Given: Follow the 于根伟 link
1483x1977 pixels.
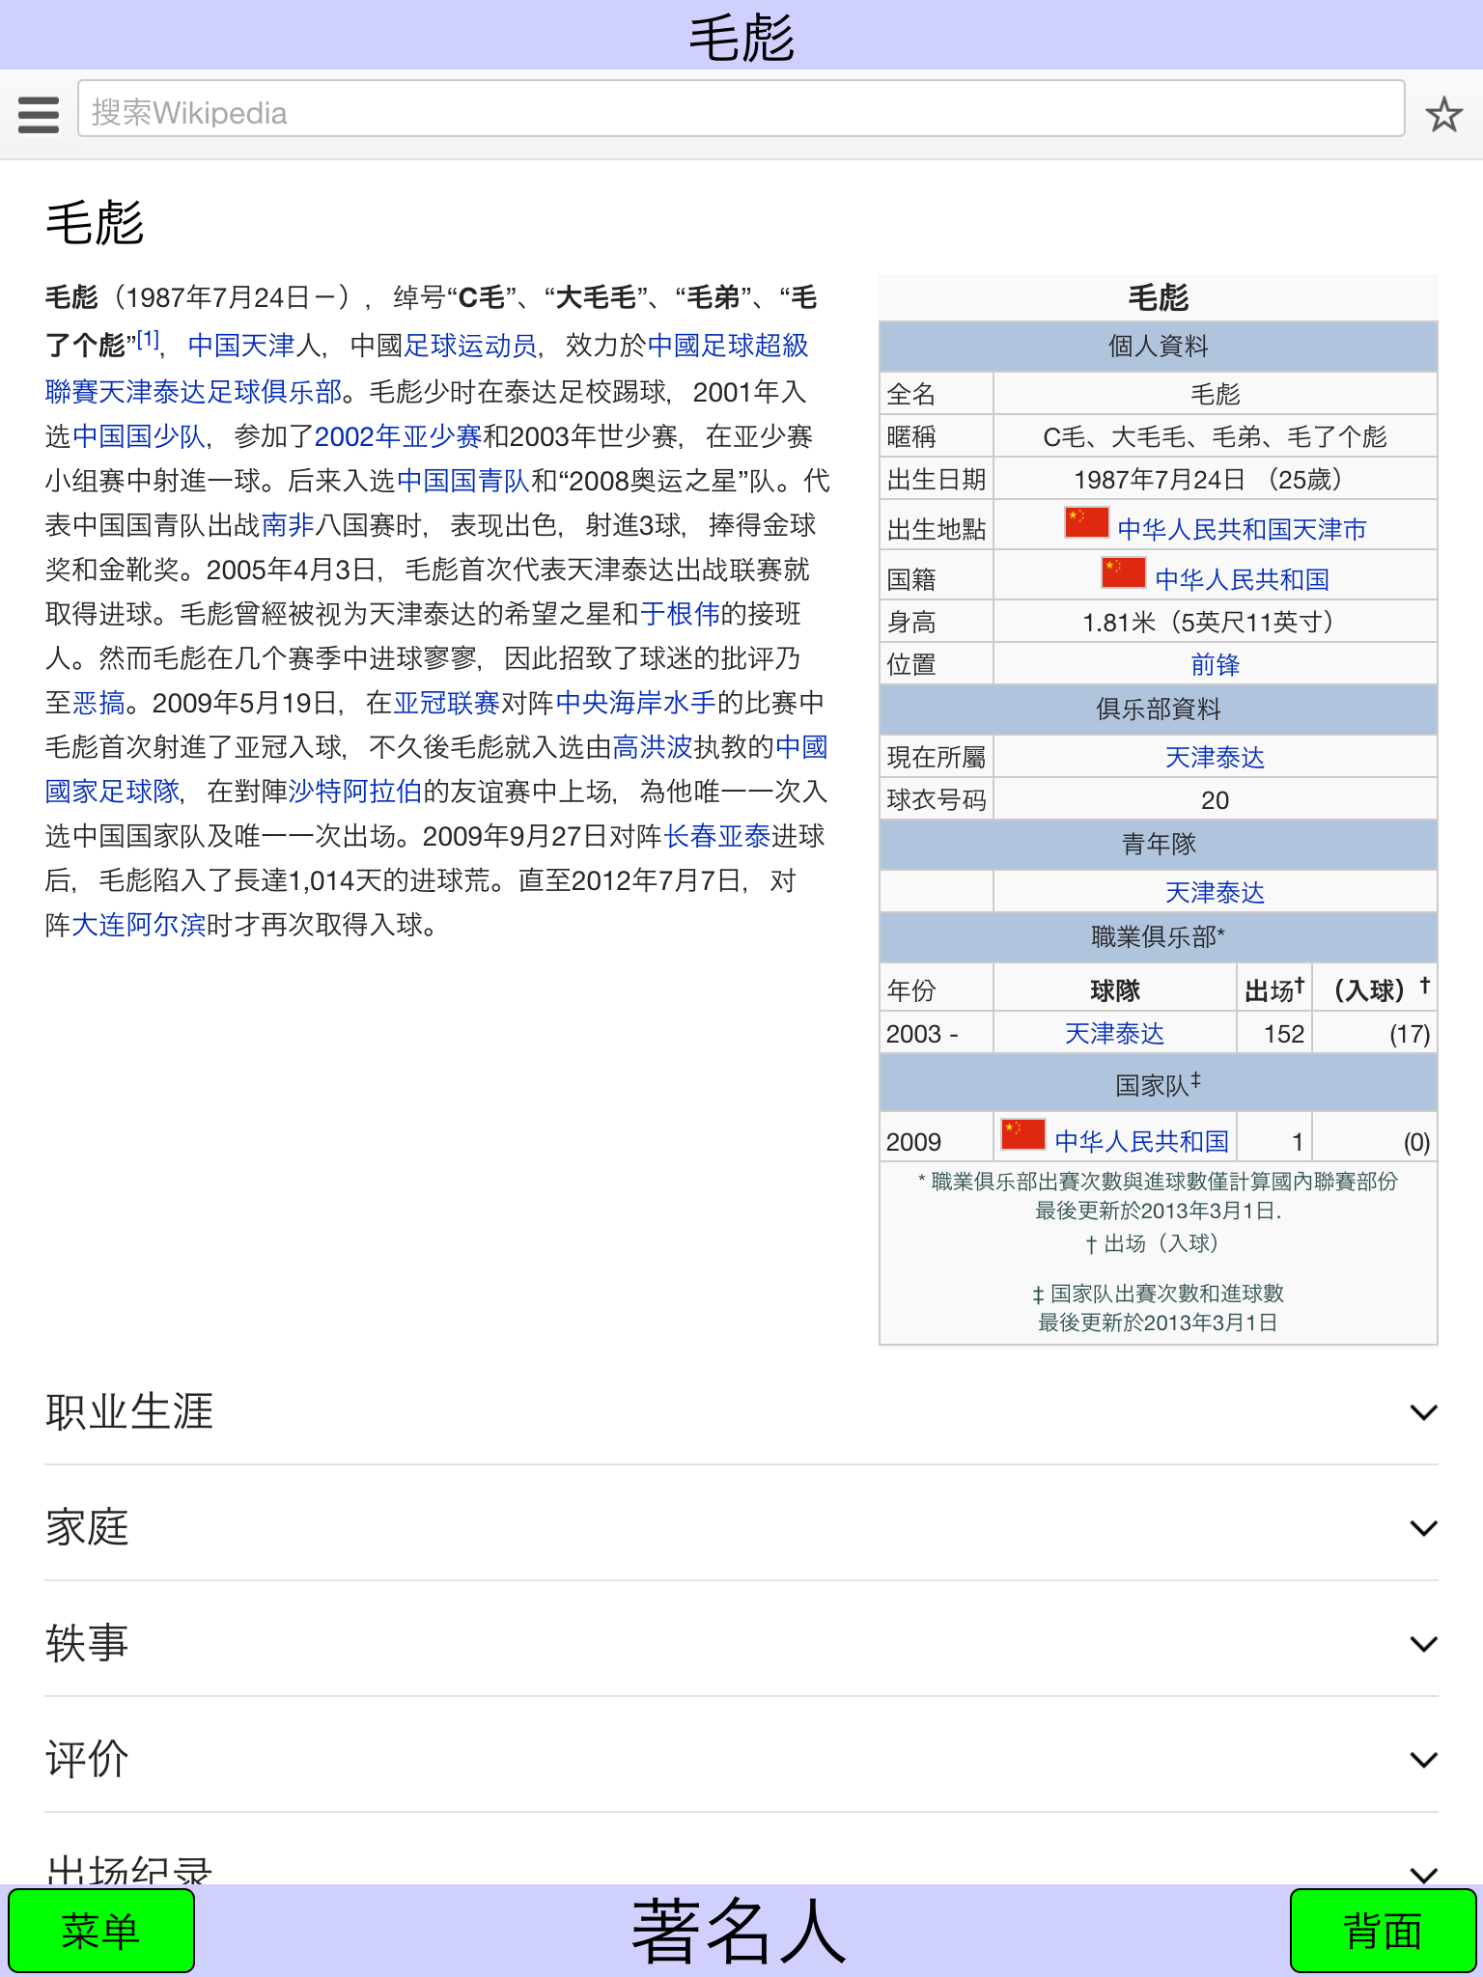Looking at the screenshot, I should click(x=680, y=614).
